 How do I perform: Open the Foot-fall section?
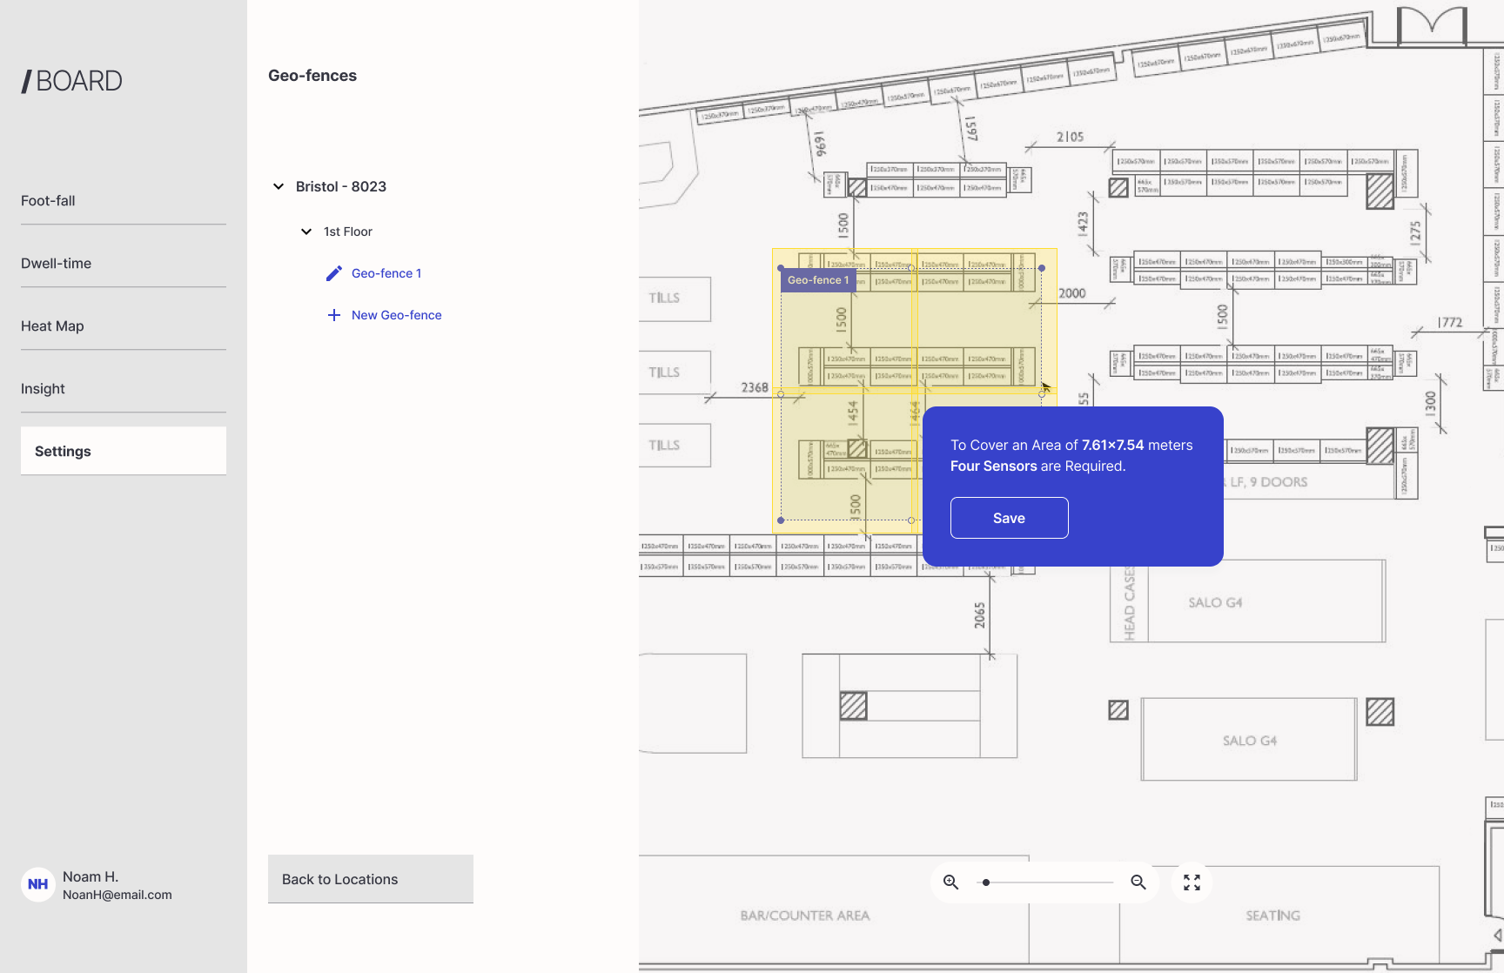(124, 201)
